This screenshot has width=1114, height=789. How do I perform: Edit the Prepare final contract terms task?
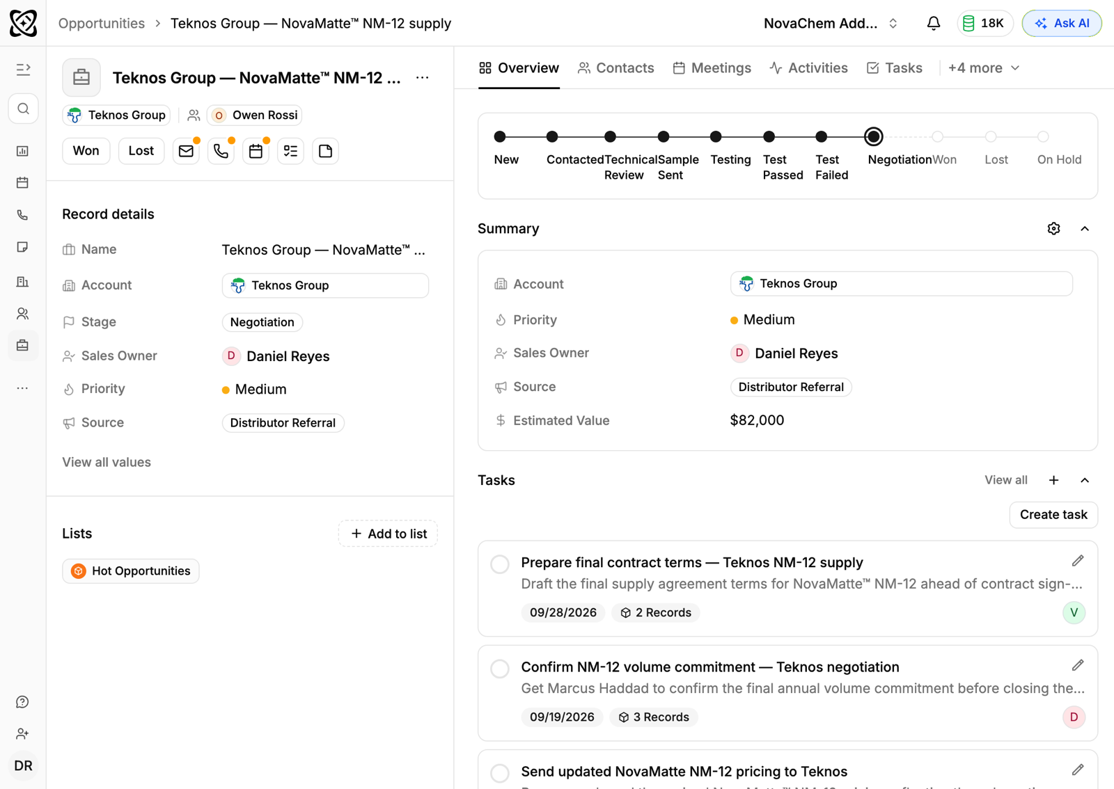1078,561
